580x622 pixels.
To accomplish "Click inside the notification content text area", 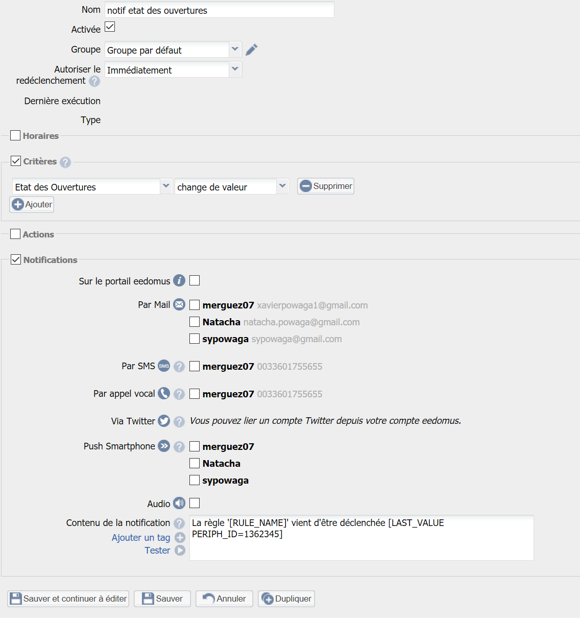I will click(x=361, y=538).
